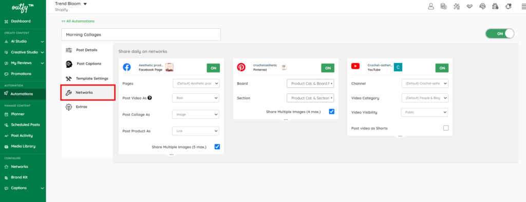Viewport: 526px width, 202px height.
Task: Click the Morning Collages name field
Action: click(x=141, y=34)
